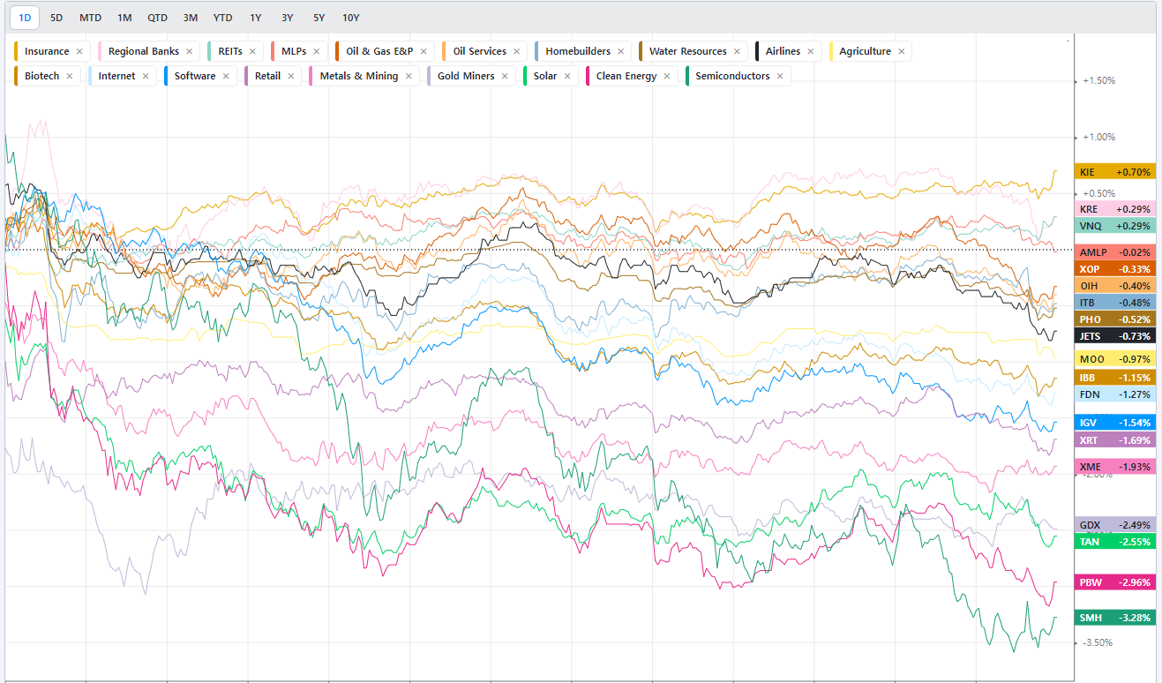Remove the Airlines series using its X

811,51
